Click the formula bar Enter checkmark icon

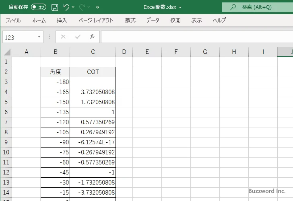click(78, 37)
